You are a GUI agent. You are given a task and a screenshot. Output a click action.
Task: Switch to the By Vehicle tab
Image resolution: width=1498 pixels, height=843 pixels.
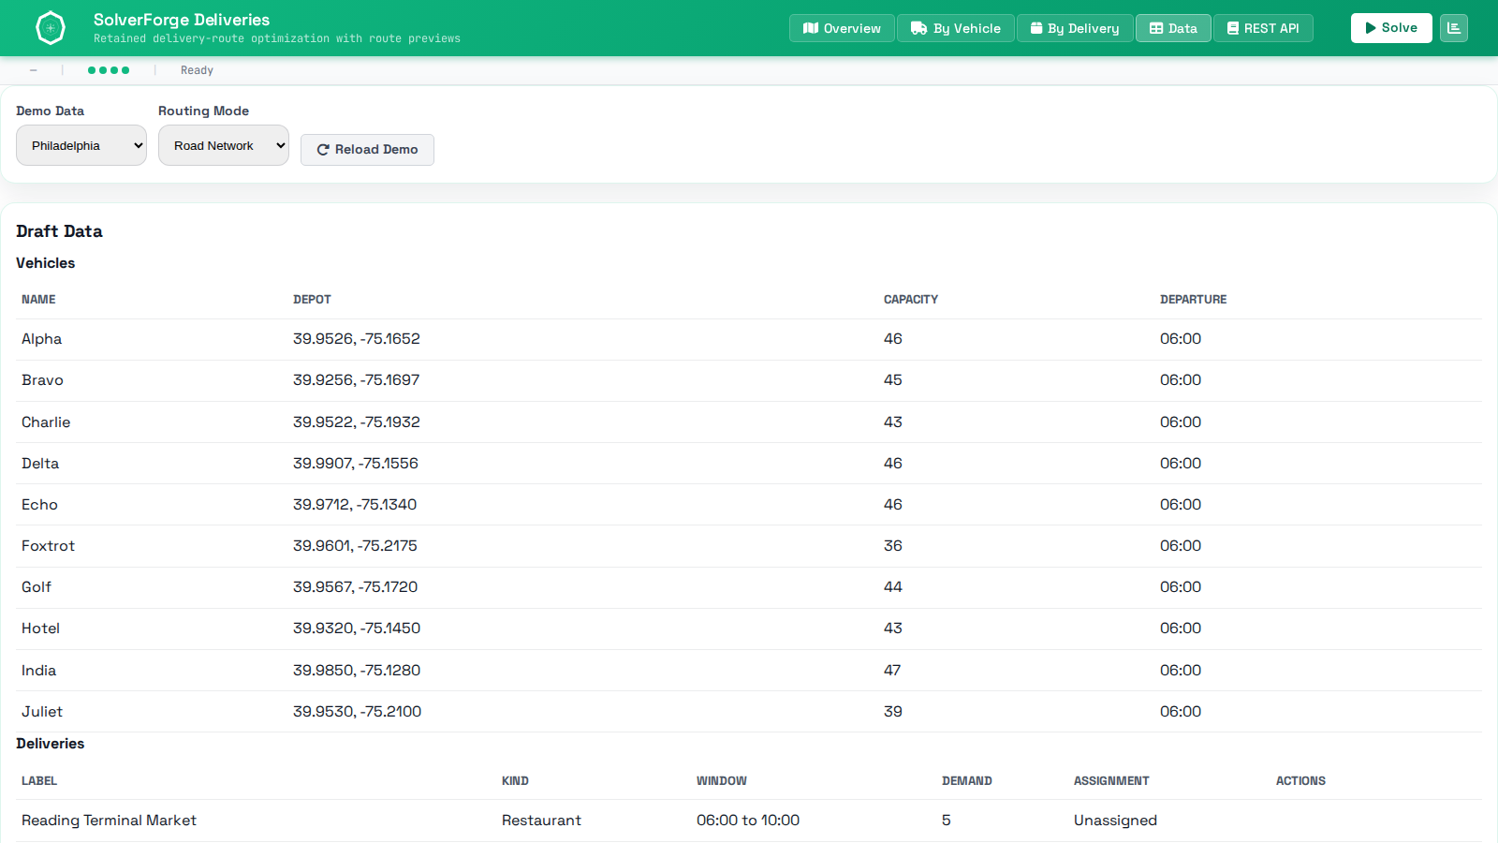click(x=956, y=28)
